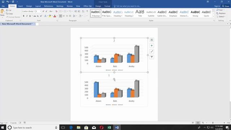Click the Chart Elements plus button
The width and height of the screenshot is (231, 130).
click(x=152, y=46)
